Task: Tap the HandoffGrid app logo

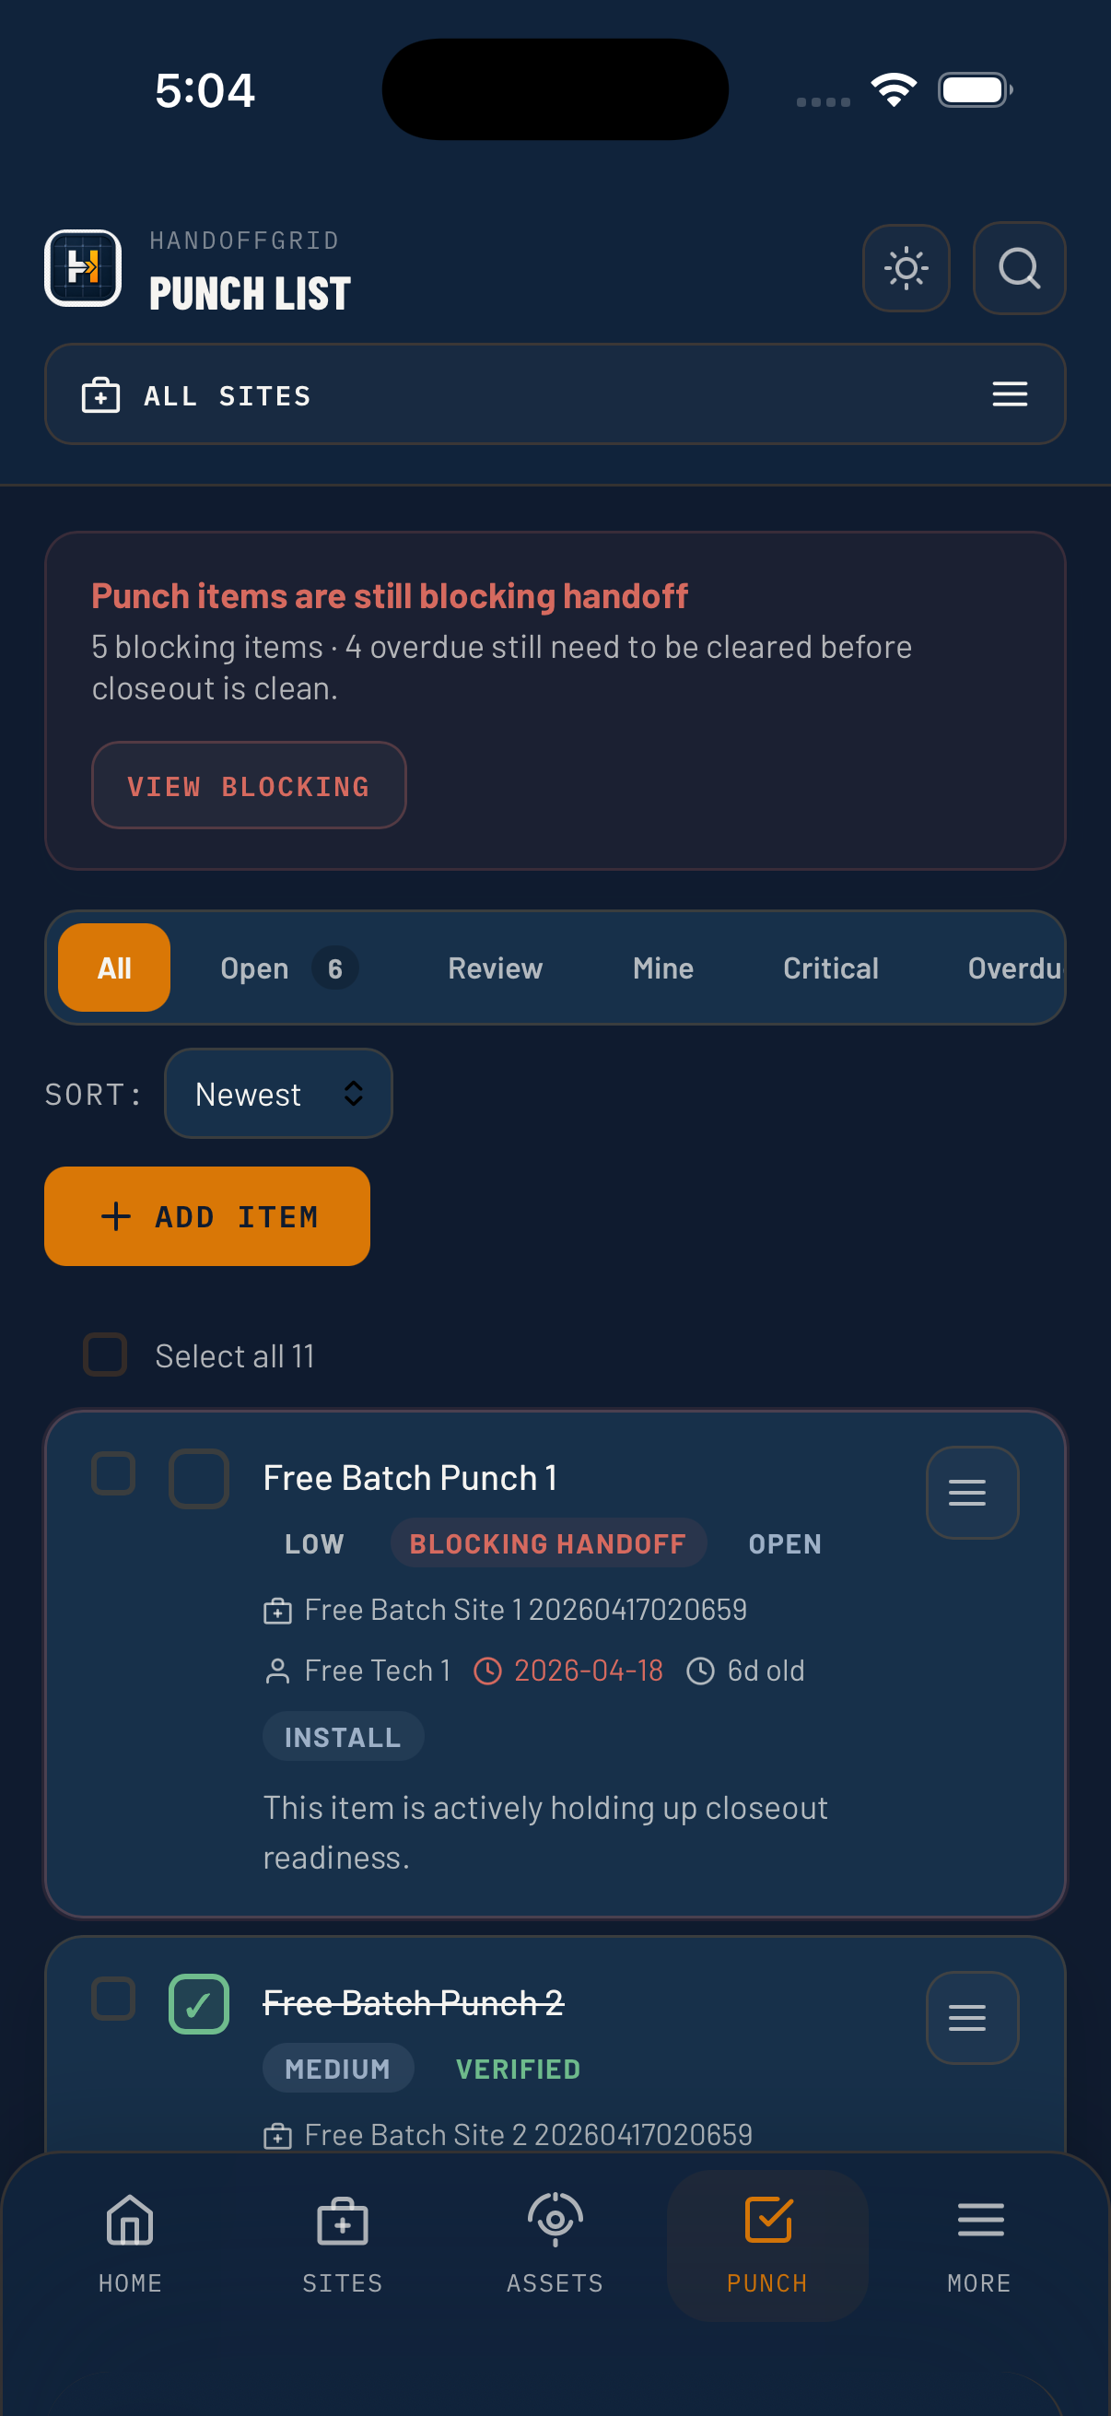Action: click(x=83, y=269)
